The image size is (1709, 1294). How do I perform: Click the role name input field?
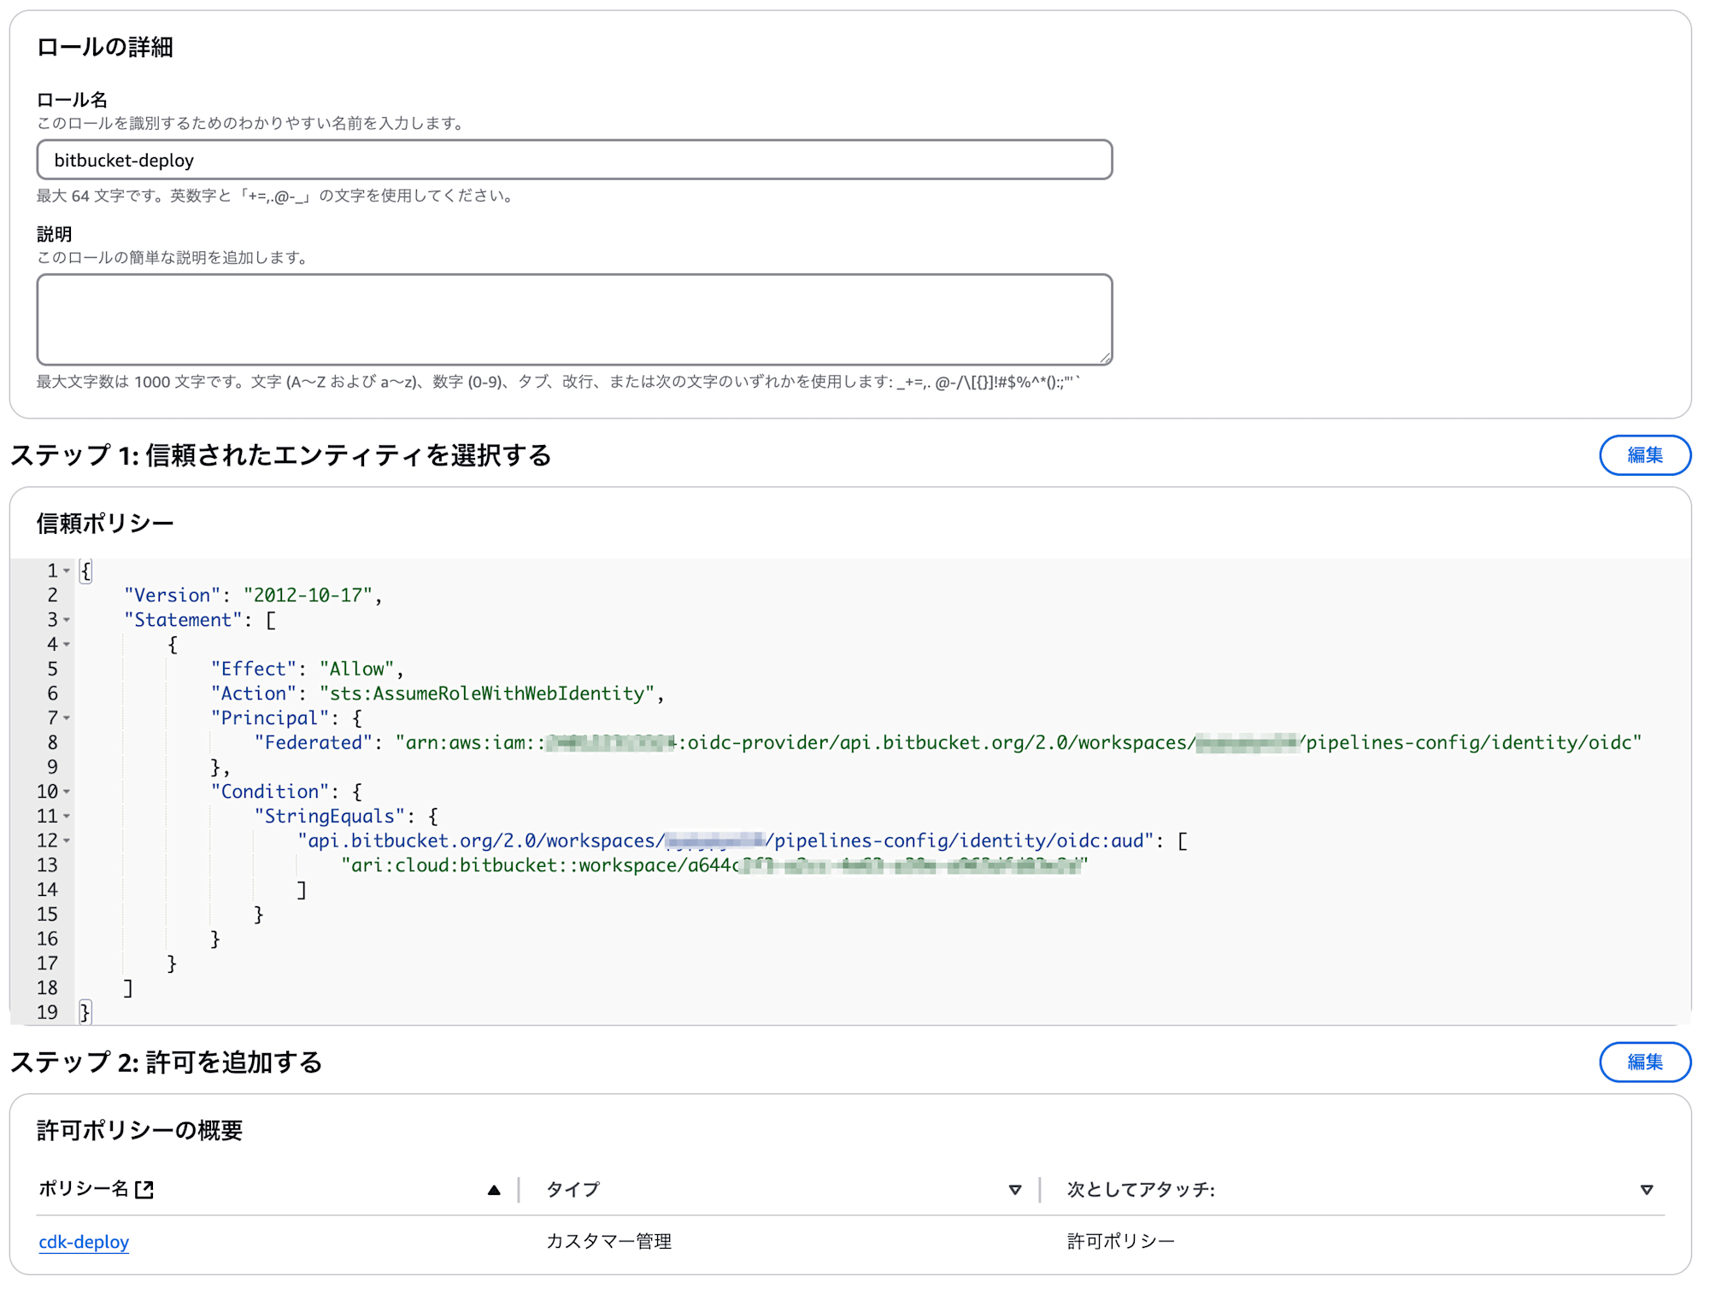tap(574, 160)
